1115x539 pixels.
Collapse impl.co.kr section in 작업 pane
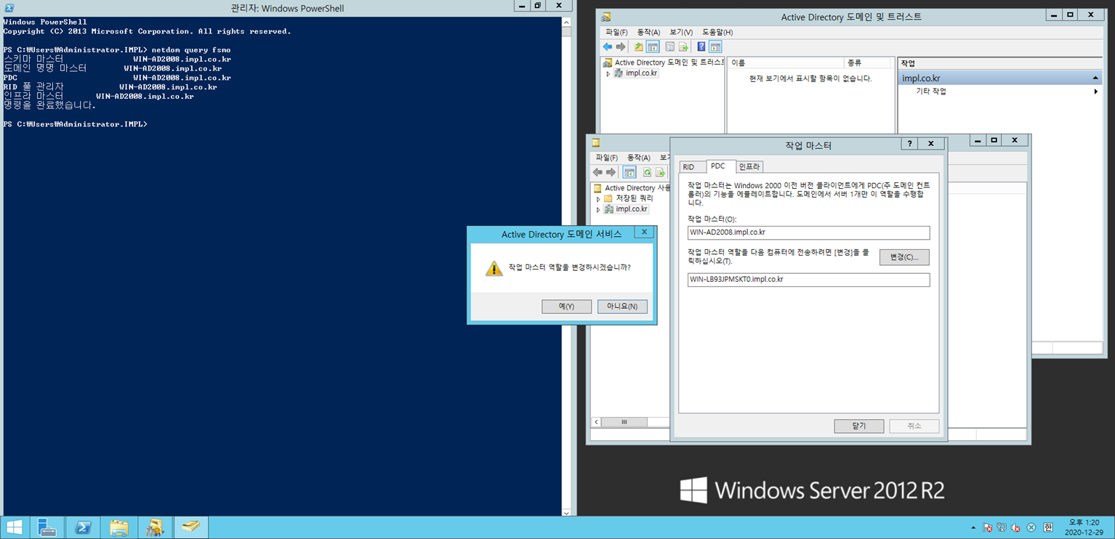(1095, 78)
